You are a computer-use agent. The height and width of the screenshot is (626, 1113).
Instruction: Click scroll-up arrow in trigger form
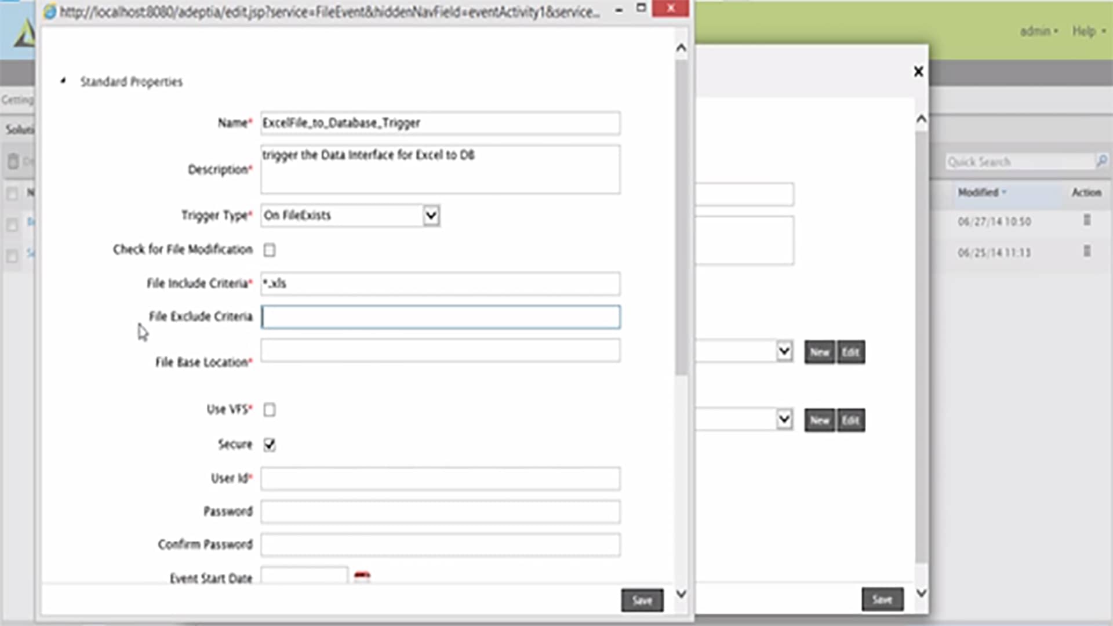(681, 48)
